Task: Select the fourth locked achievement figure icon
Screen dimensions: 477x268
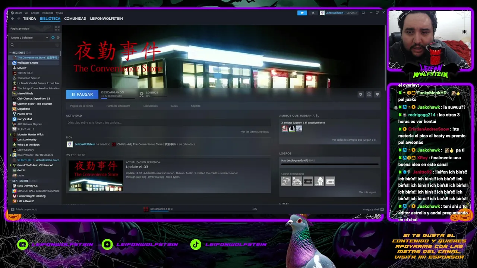Action: (x=319, y=181)
